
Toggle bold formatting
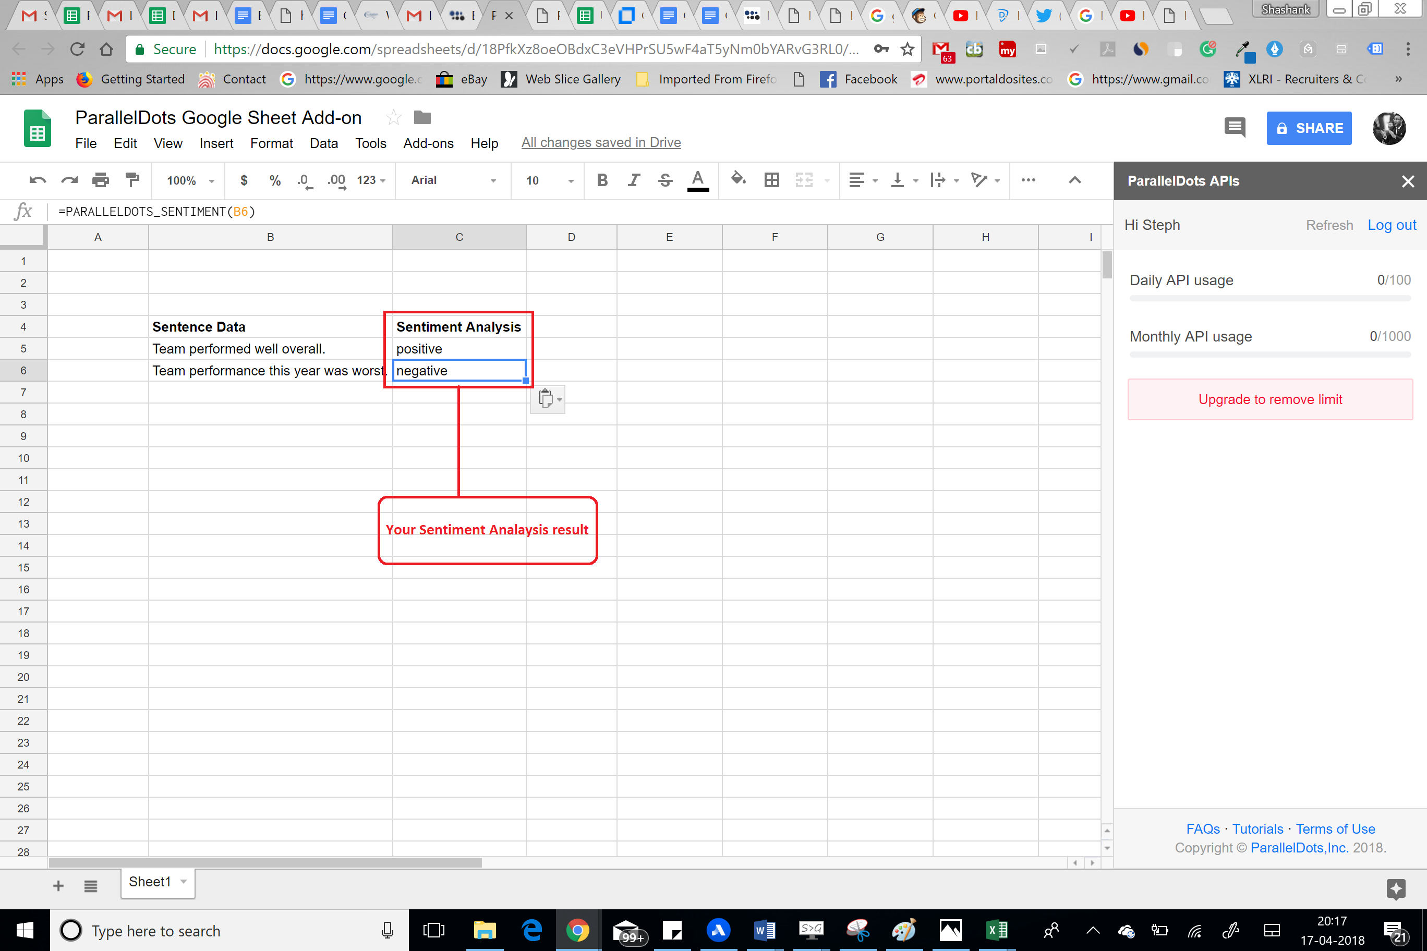point(602,180)
